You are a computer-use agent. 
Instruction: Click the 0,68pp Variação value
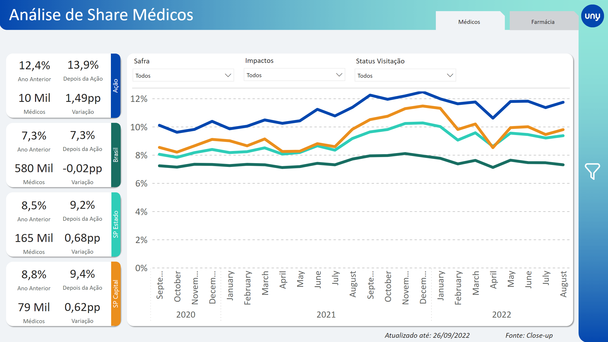point(82,238)
